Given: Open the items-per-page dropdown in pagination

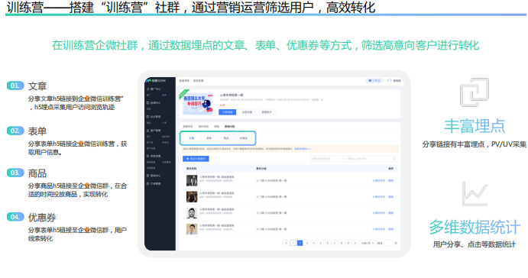Looking at the screenshot, I should point(368,243).
